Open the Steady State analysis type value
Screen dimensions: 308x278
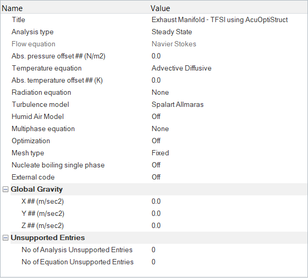172,32
